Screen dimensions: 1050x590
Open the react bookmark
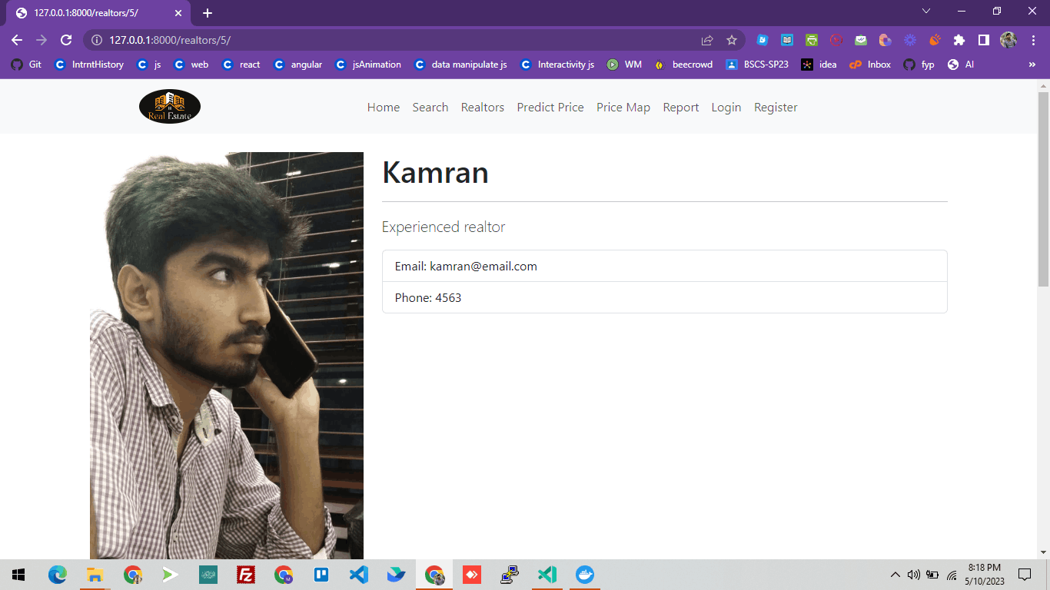pyautogui.click(x=241, y=65)
